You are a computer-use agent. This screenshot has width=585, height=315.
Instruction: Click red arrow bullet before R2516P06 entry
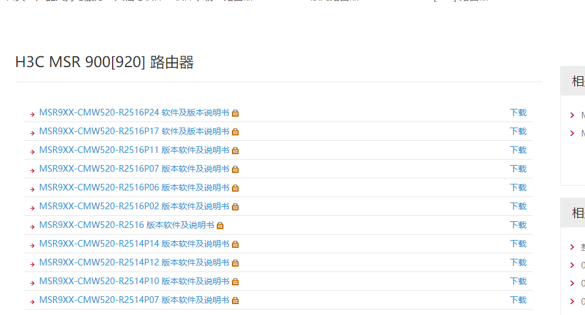pyautogui.click(x=33, y=189)
